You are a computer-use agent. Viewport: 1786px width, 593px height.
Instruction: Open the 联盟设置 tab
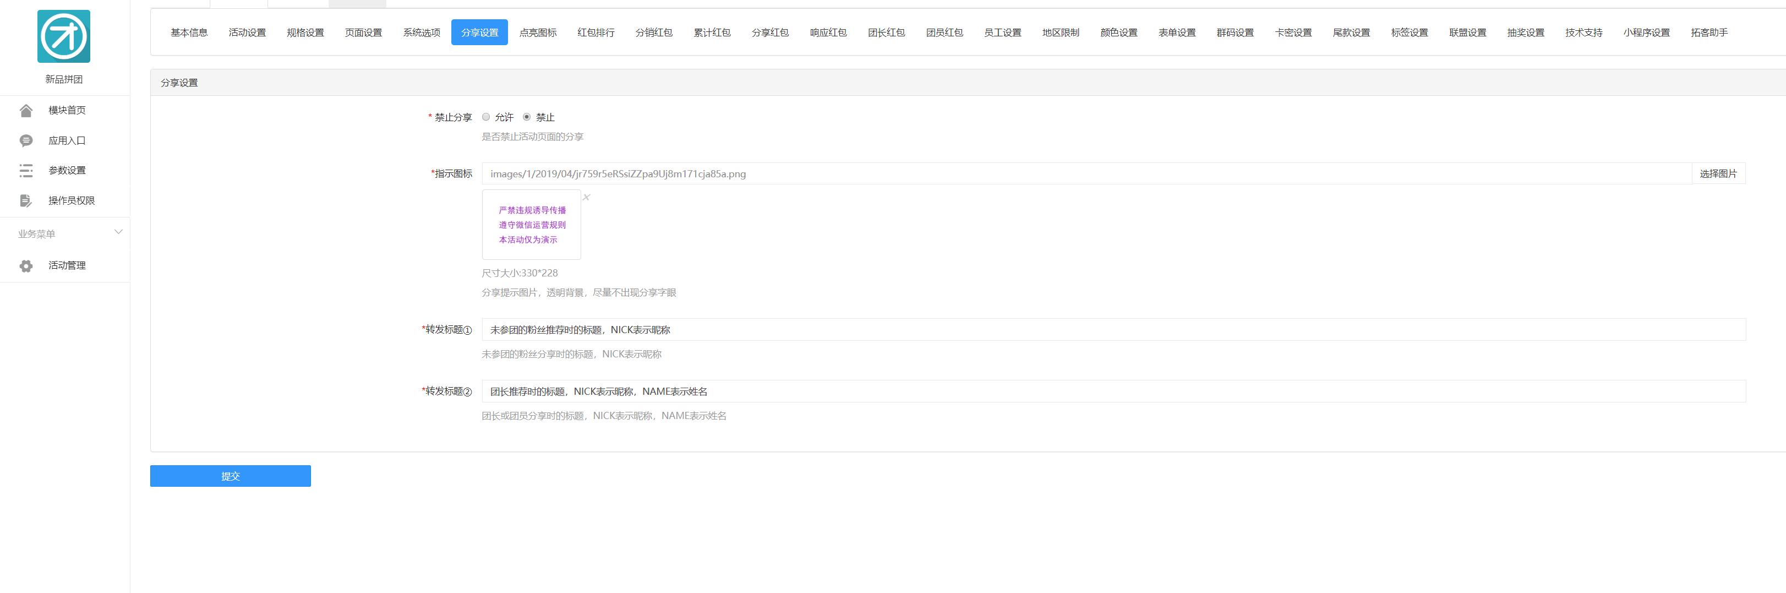tap(1468, 32)
